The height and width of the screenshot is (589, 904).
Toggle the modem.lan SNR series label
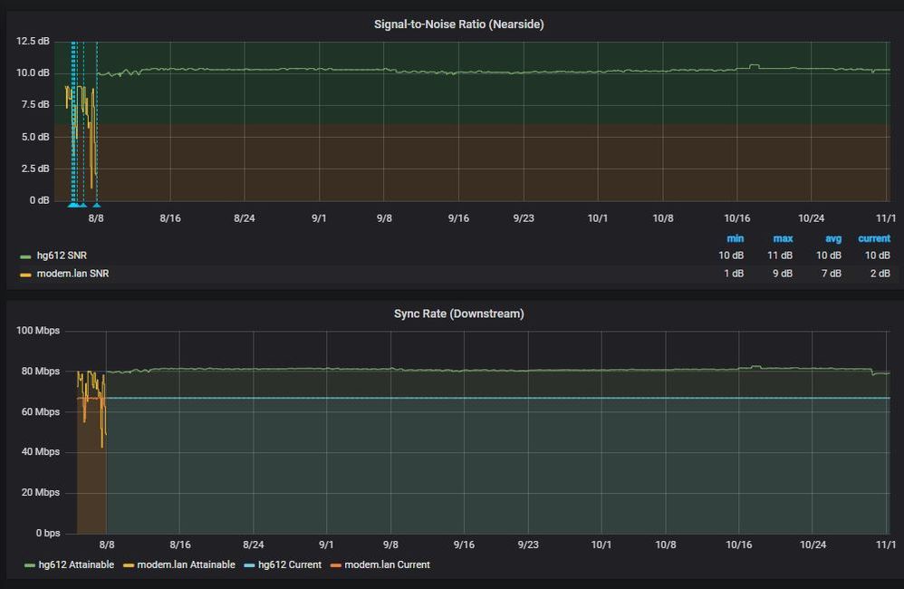(x=72, y=274)
